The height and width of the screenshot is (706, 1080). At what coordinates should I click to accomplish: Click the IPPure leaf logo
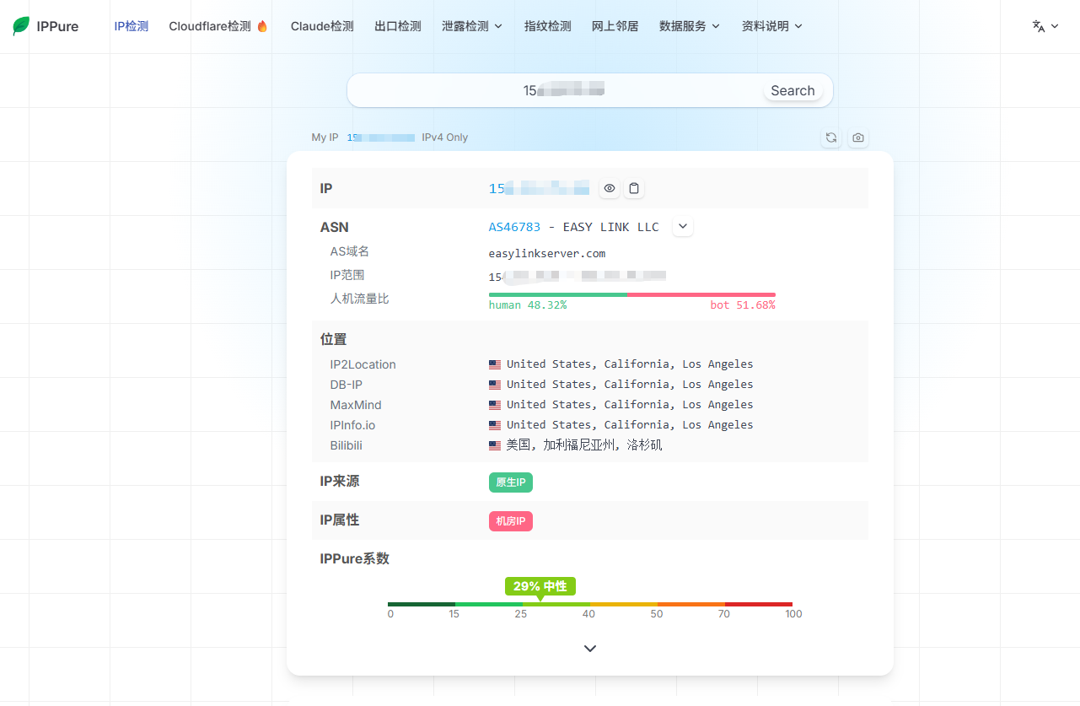click(x=21, y=26)
